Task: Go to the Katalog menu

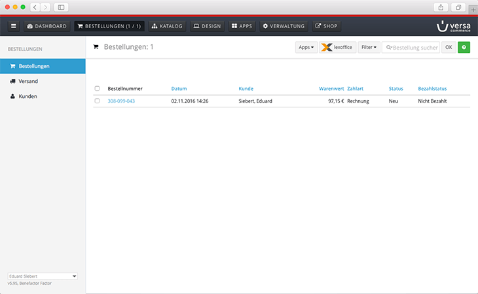Action: (x=167, y=26)
